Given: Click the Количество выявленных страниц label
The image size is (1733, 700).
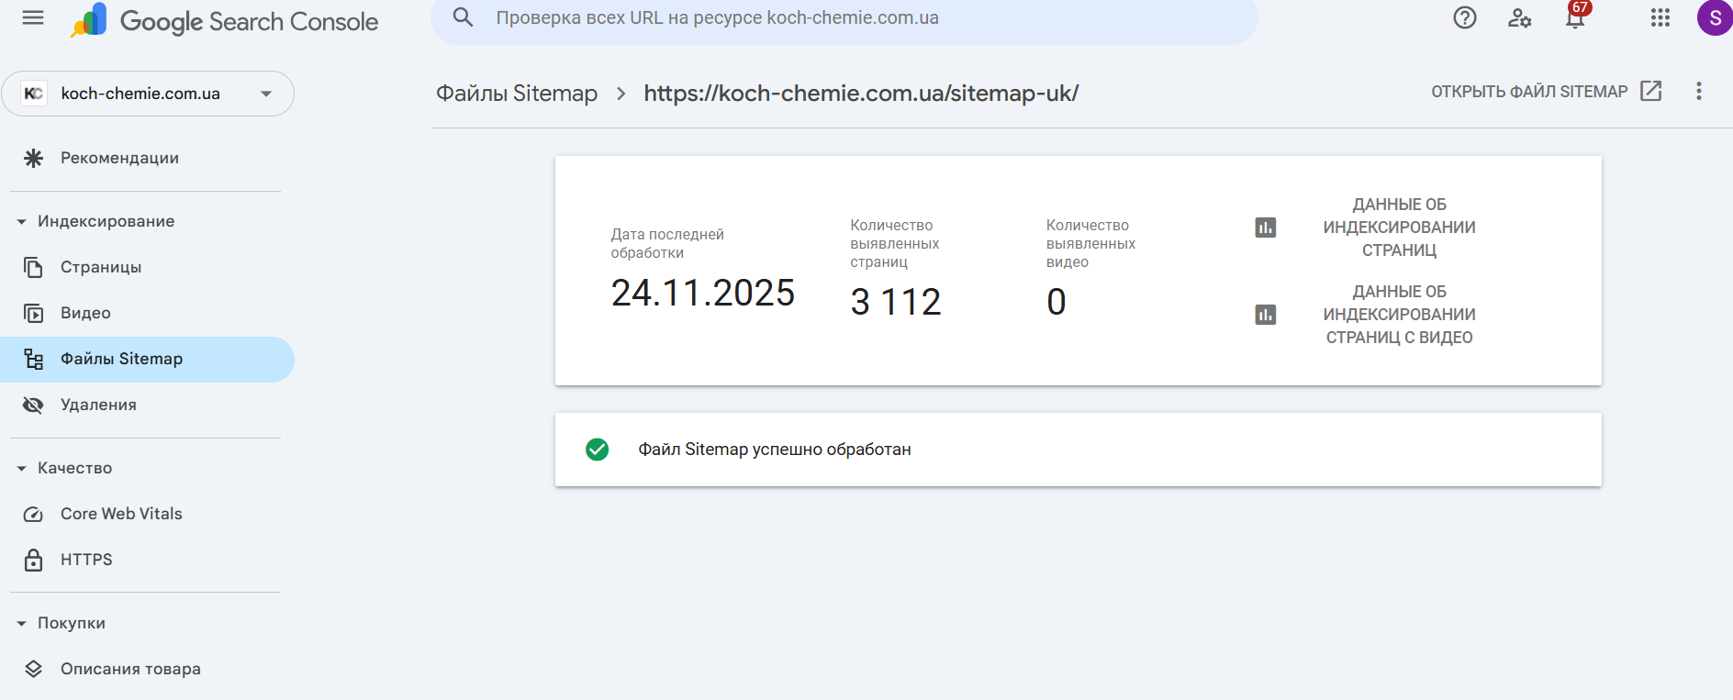Looking at the screenshot, I should point(895,243).
